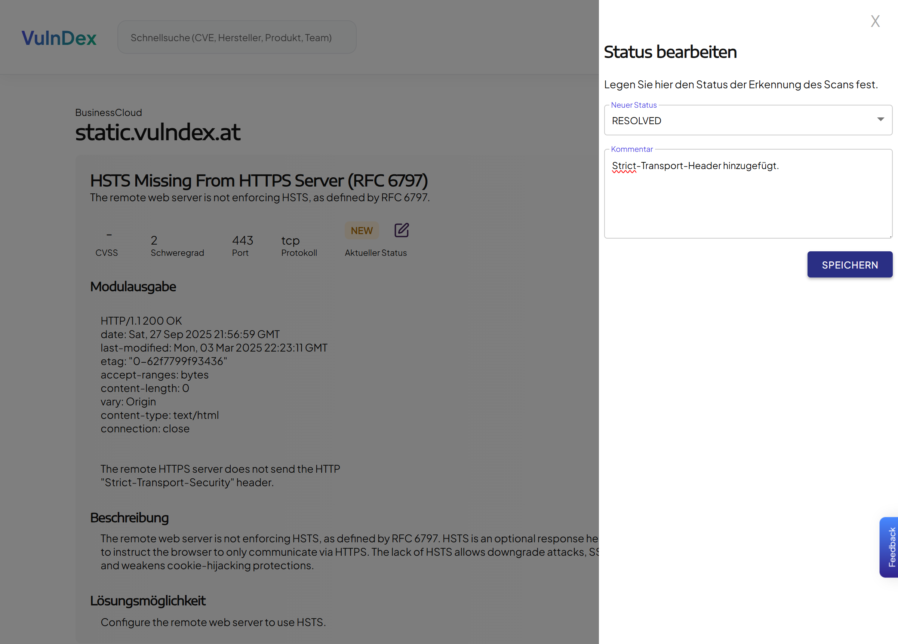The width and height of the screenshot is (898, 644).
Task: Click the Modulausgabe section heading
Action: [133, 287]
